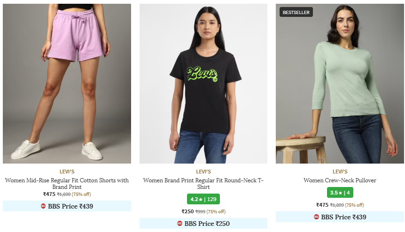Open Women Mid-Rise Regular Fit Cotton Shorts title

67,183
